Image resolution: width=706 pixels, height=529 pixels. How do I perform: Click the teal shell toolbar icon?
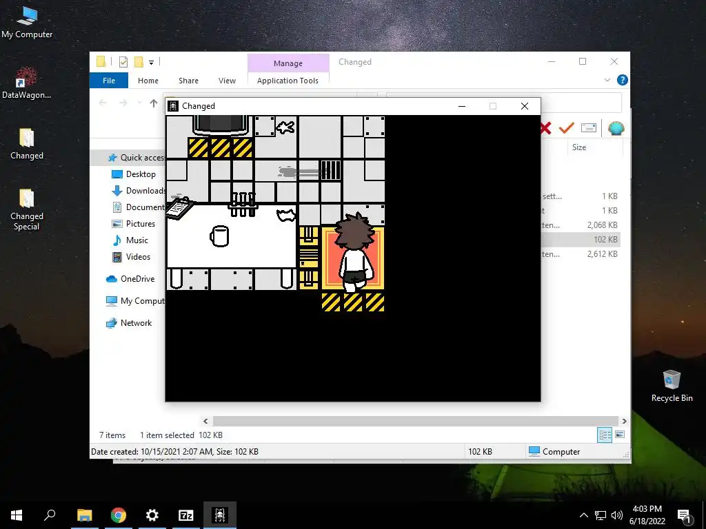tap(616, 129)
